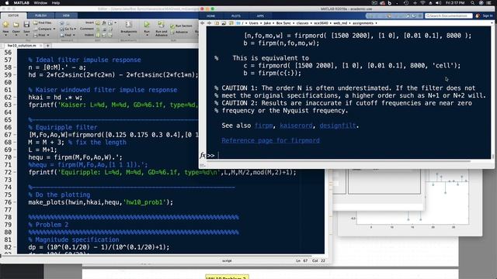Click the fx function browser icon beside the prompt
The height and width of the screenshot is (279, 497).
[203, 155]
